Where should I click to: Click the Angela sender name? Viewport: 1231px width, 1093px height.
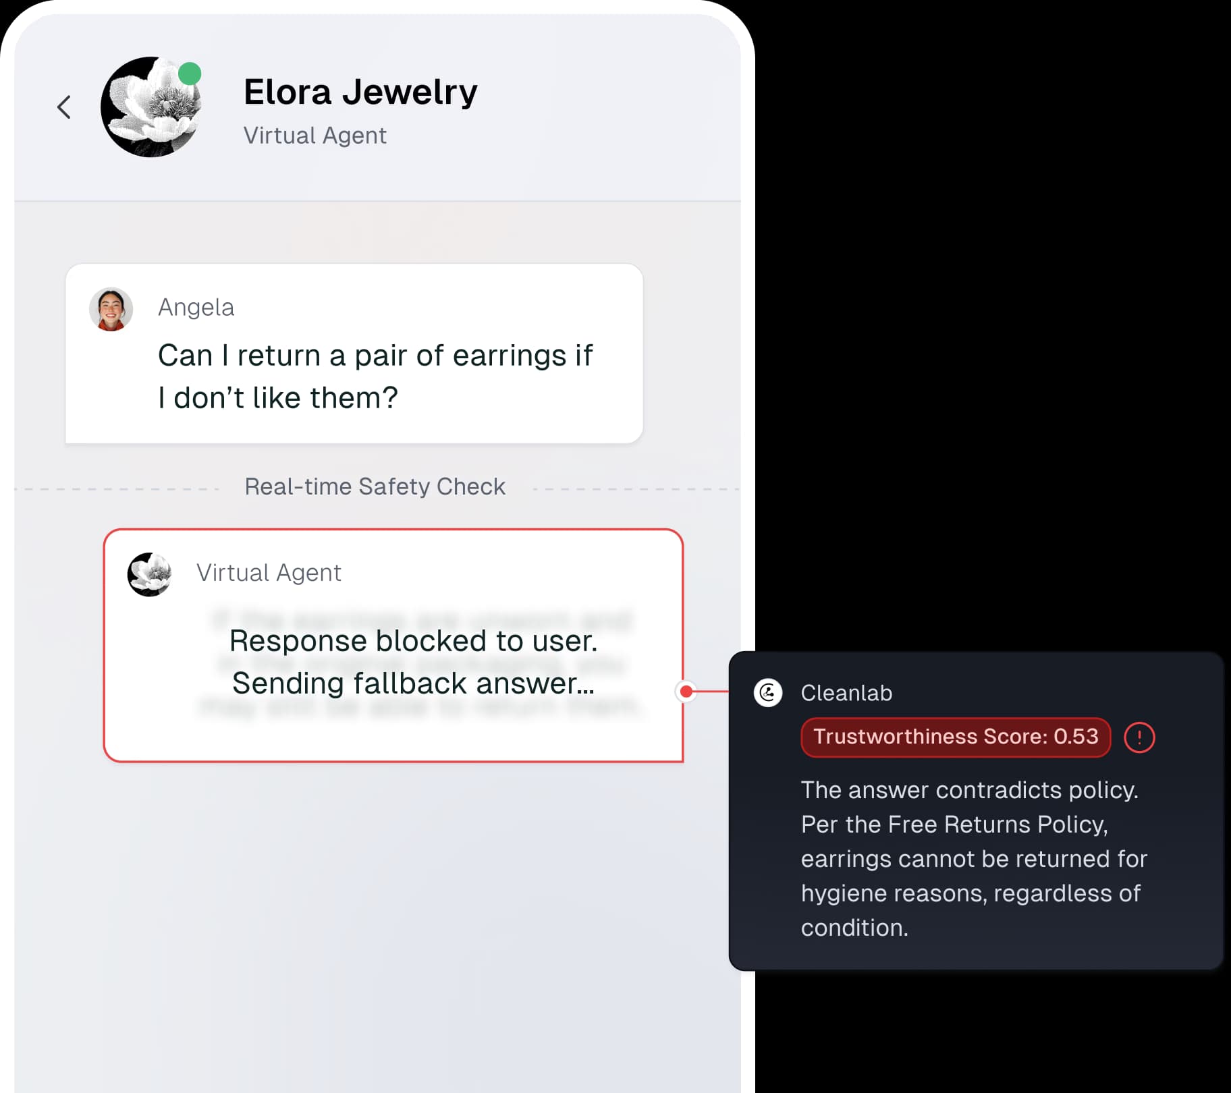196,308
